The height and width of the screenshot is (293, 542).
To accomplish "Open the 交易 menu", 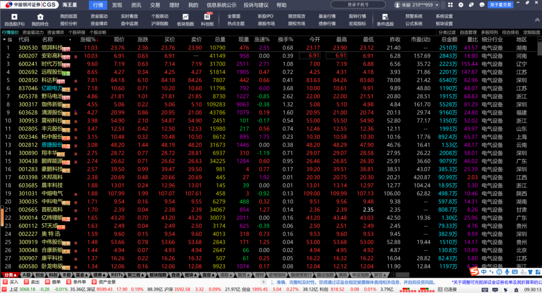I will point(155,5).
